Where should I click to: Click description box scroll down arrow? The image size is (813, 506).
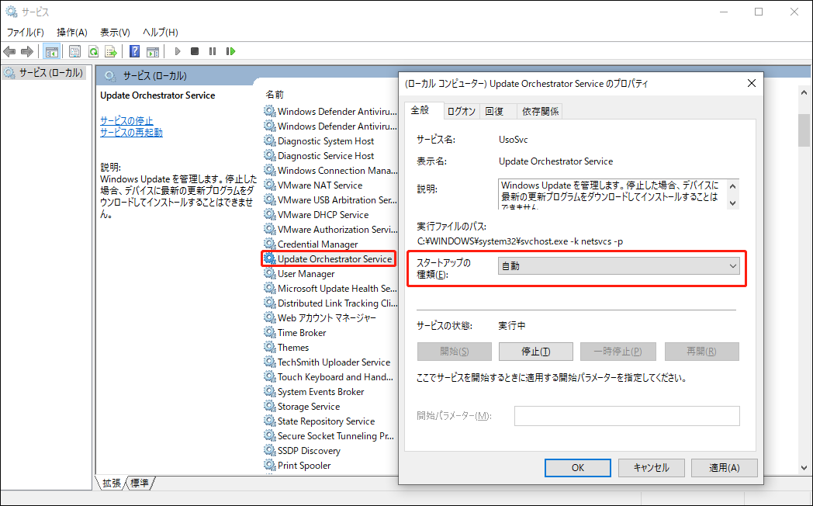[732, 203]
